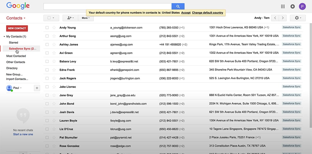
Task: Collapse the My Contacts group
Action: (4, 37)
